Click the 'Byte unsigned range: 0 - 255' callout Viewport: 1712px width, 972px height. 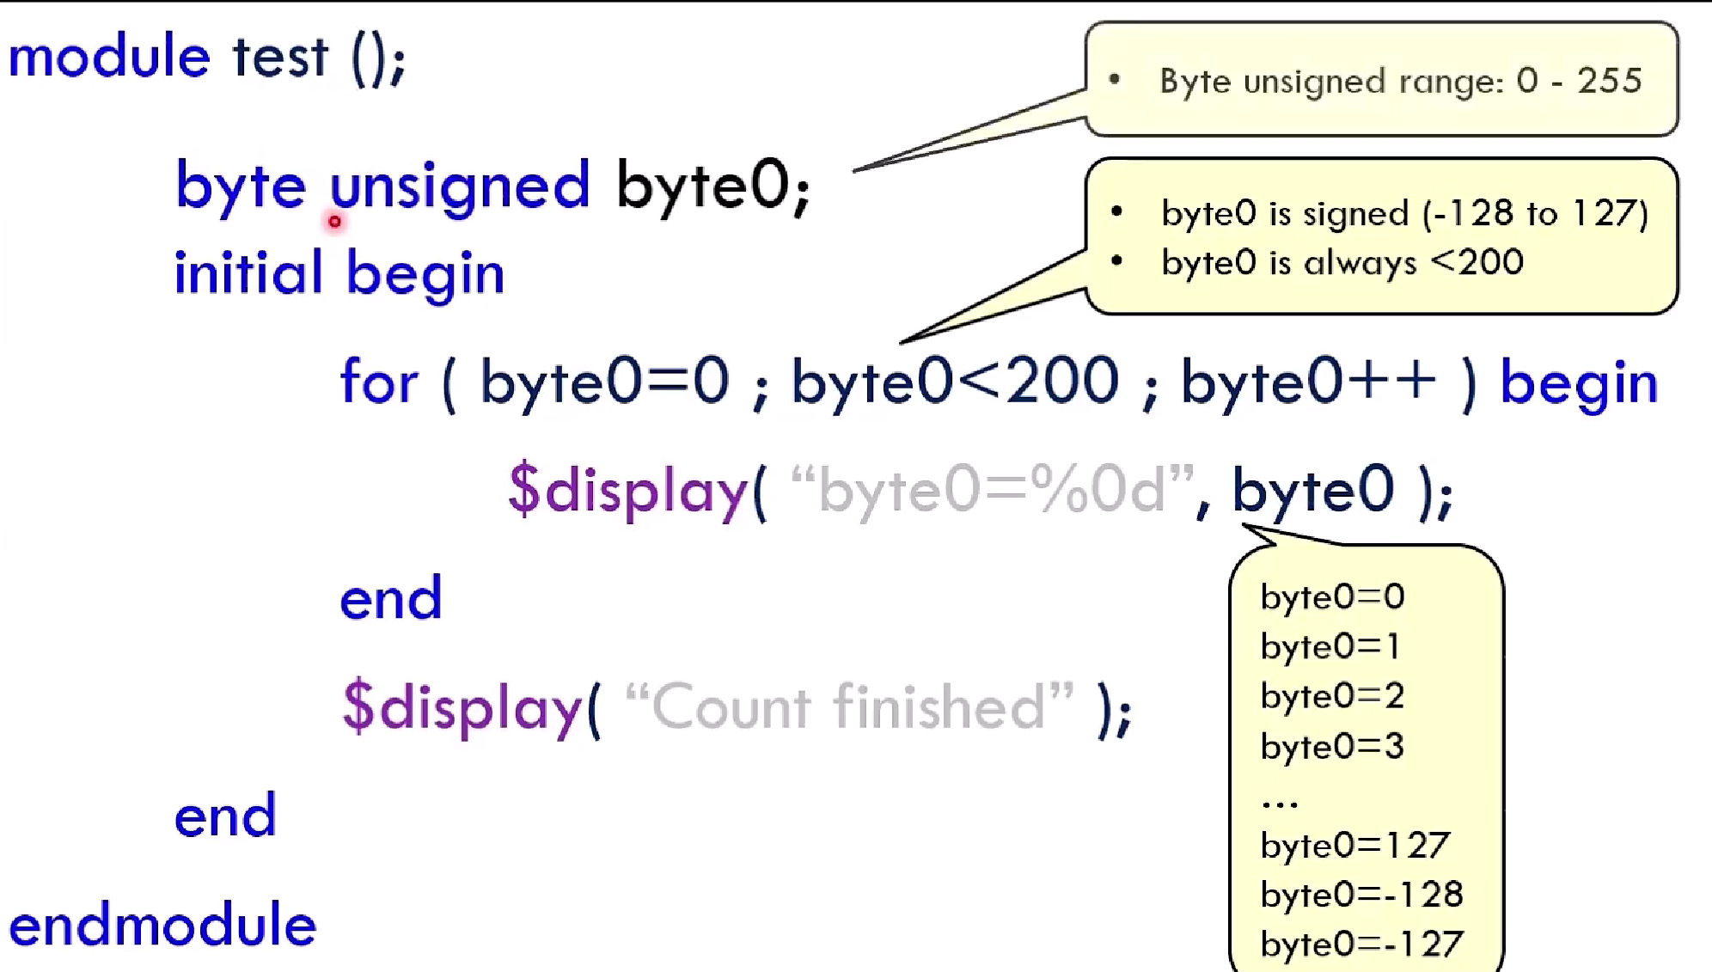pyautogui.click(x=1400, y=81)
